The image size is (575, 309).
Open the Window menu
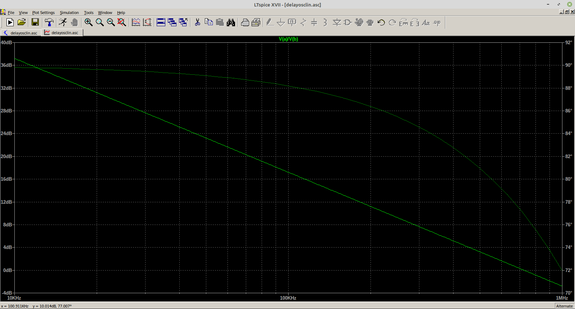(105, 13)
